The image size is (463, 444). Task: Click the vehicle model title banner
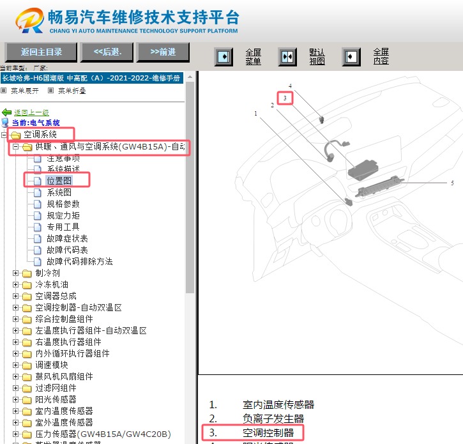[92, 79]
